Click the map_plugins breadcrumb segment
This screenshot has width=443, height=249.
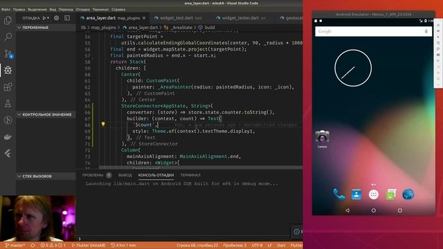103,28
